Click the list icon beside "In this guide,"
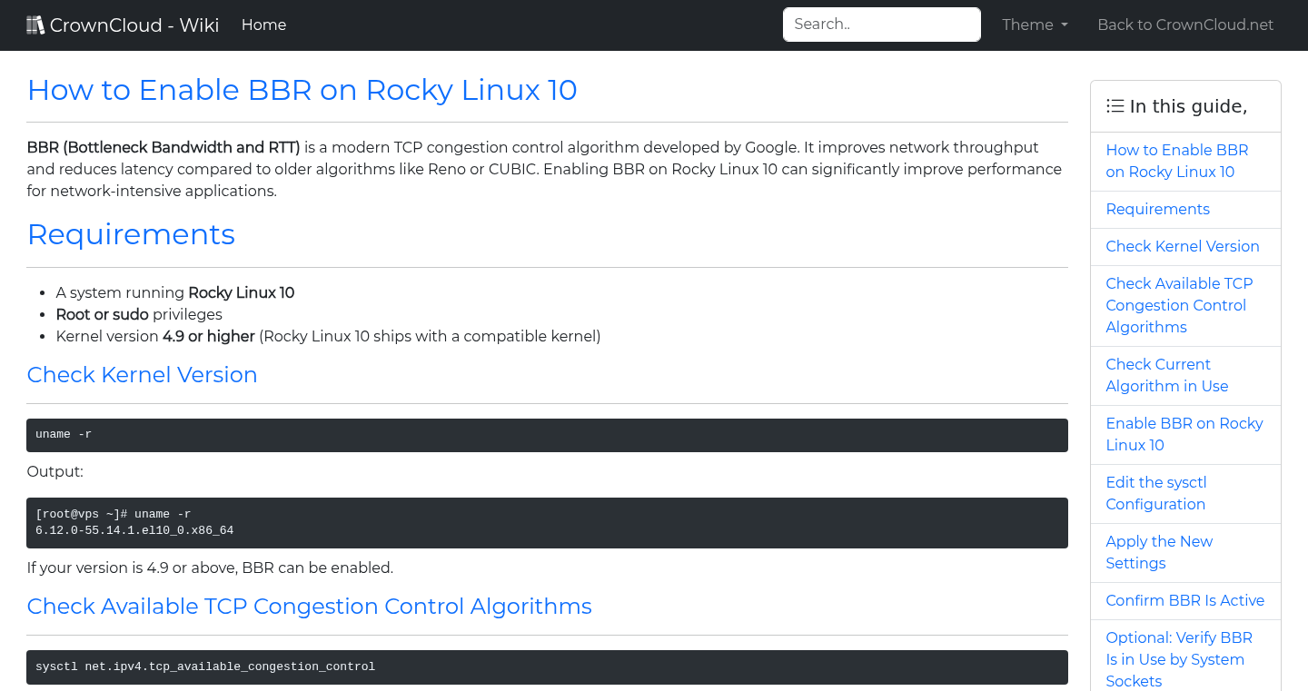This screenshot has height=691, width=1308. [x=1115, y=105]
